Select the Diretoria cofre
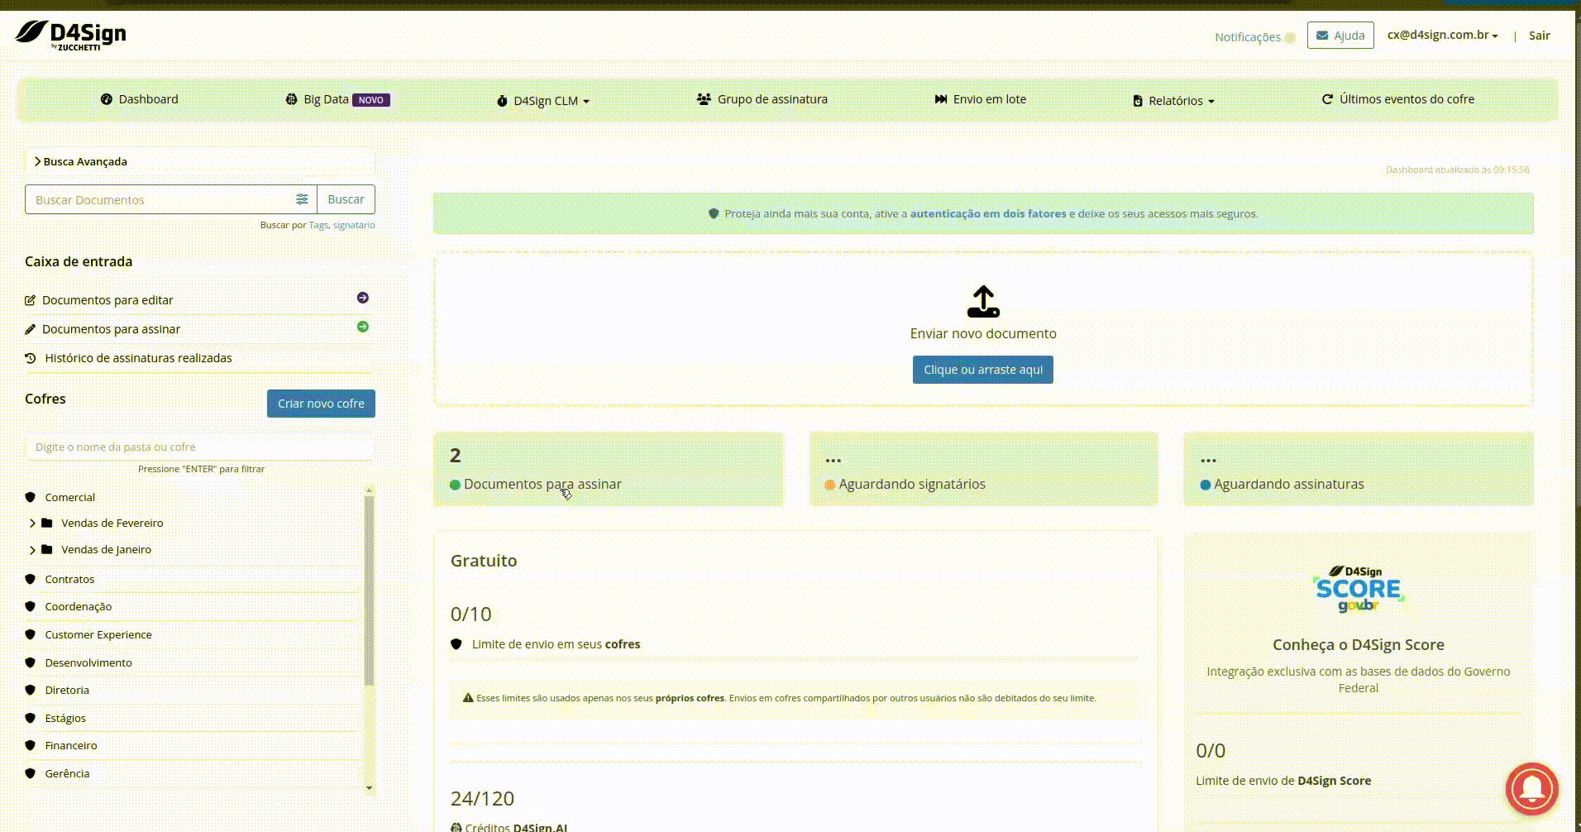Viewport: 1581px width, 832px height. tap(67, 690)
